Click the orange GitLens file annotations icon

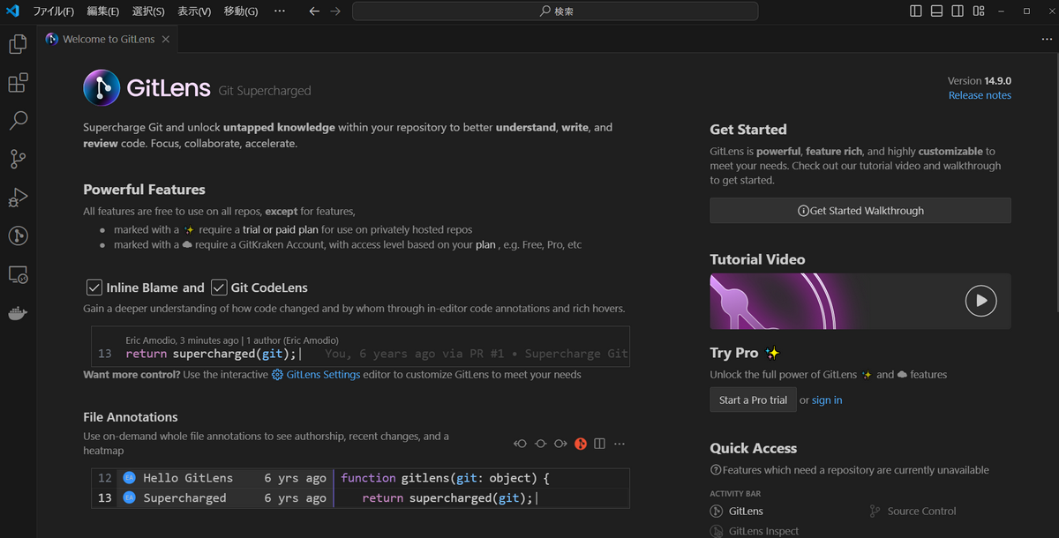point(581,444)
